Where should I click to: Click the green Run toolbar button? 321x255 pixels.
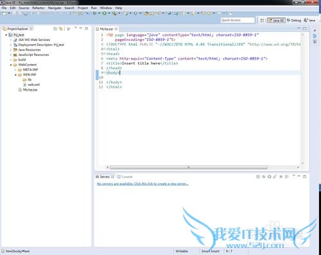[104, 13]
